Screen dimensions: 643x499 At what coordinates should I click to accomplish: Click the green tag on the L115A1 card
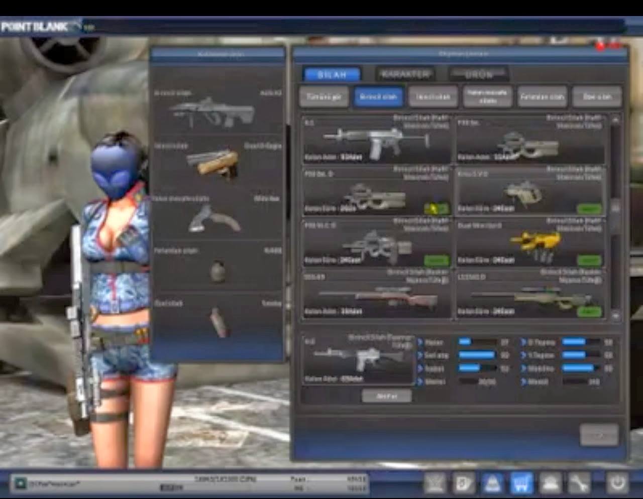(589, 312)
